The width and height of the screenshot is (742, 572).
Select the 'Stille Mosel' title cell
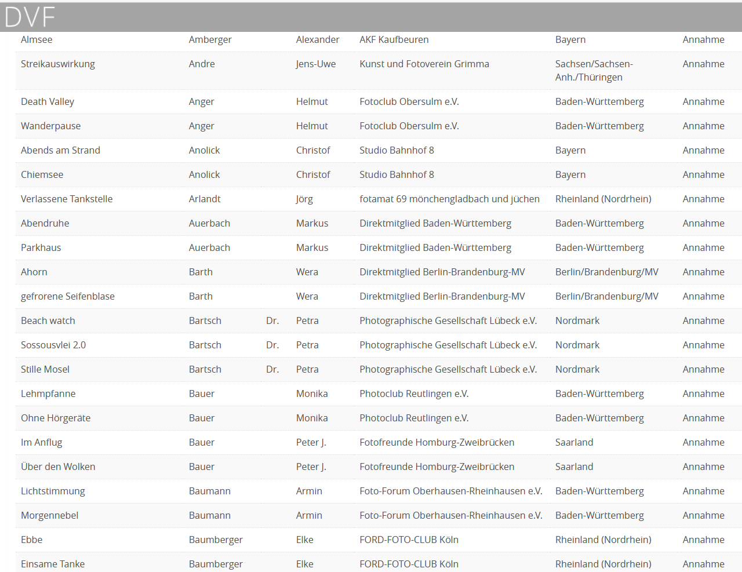[45, 369]
